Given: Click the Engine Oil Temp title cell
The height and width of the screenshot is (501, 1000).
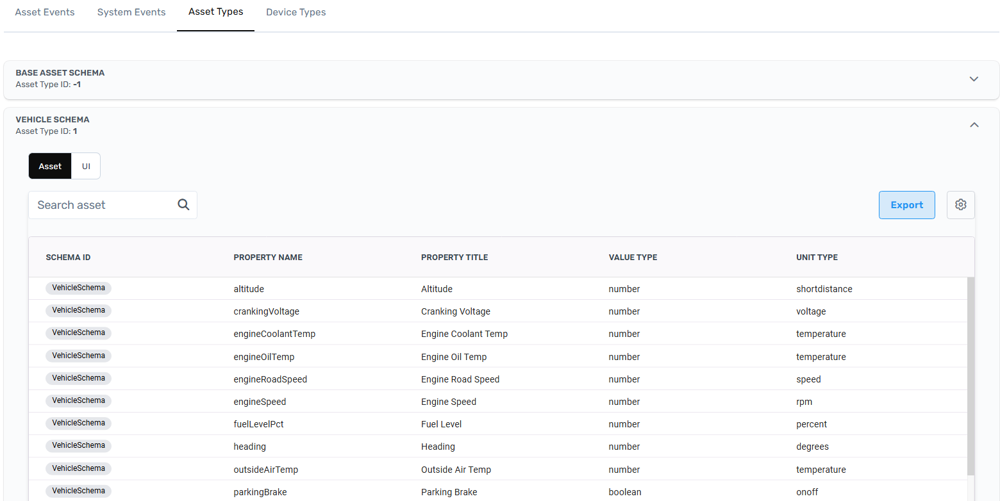Looking at the screenshot, I should tap(454, 357).
